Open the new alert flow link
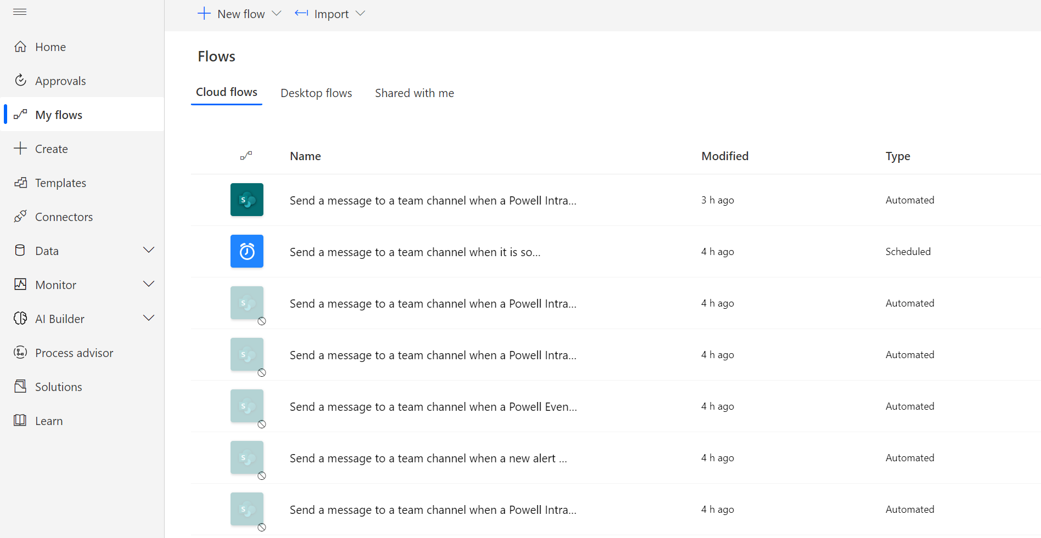Image resolution: width=1041 pixels, height=538 pixels. (x=429, y=458)
